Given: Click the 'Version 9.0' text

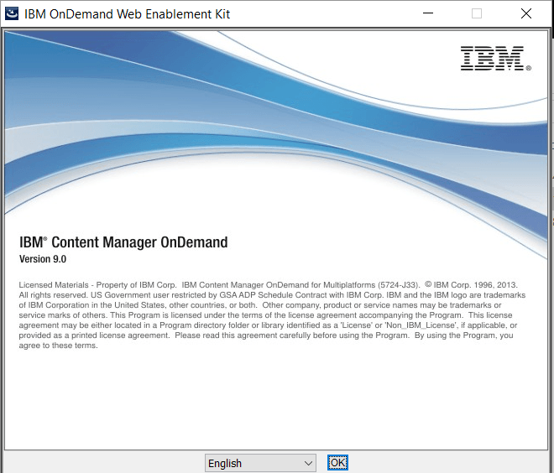Looking at the screenshot, I should 43,259.
